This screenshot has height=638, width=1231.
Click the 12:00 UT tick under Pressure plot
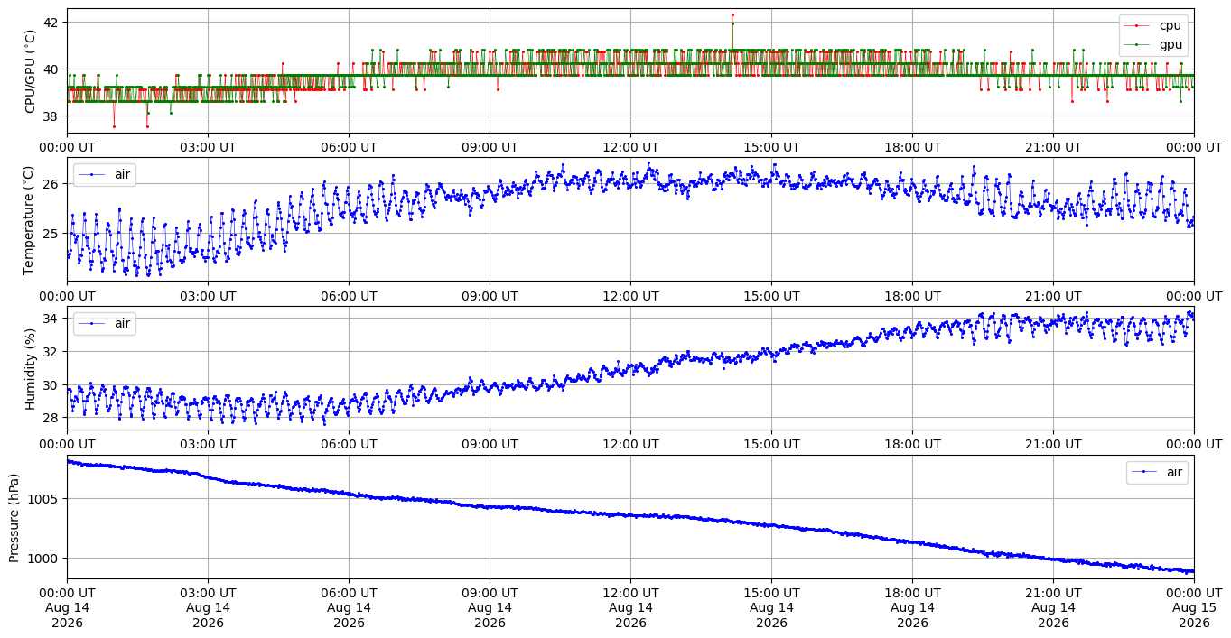(630, 593)
